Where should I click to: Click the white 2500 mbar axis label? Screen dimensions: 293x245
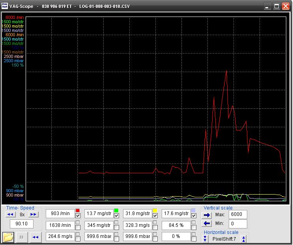coord(14,56)
